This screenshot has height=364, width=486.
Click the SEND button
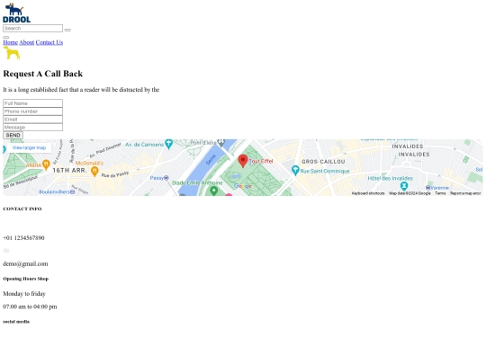point(13,135)
